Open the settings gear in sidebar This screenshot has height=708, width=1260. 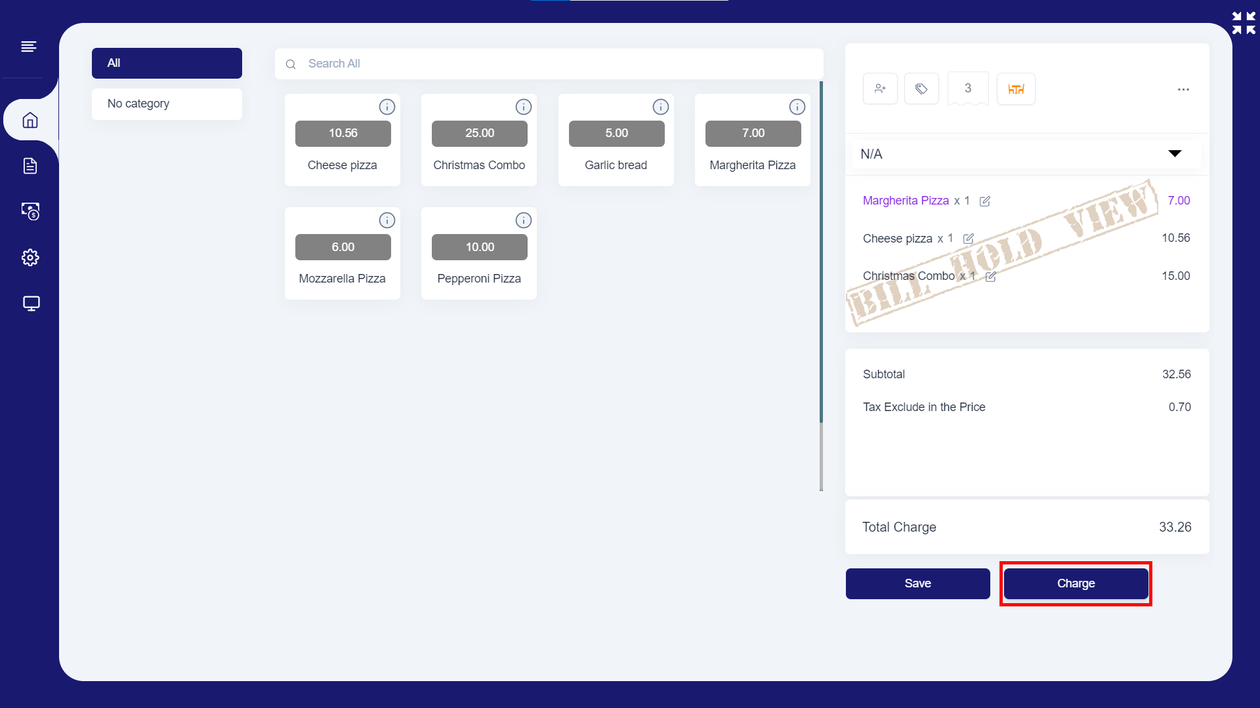tap(30, 258)
